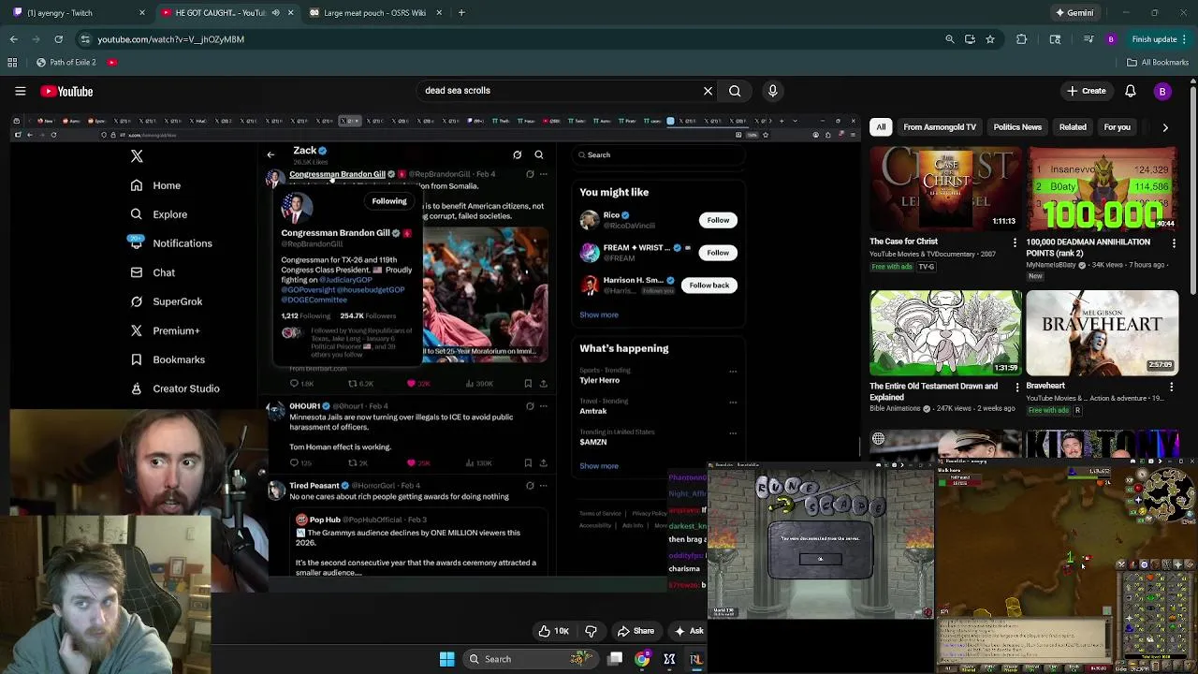Open The Case for Christ thumbnail
Viewport: 1198px width, 674px height.
[x=945, y=188]
